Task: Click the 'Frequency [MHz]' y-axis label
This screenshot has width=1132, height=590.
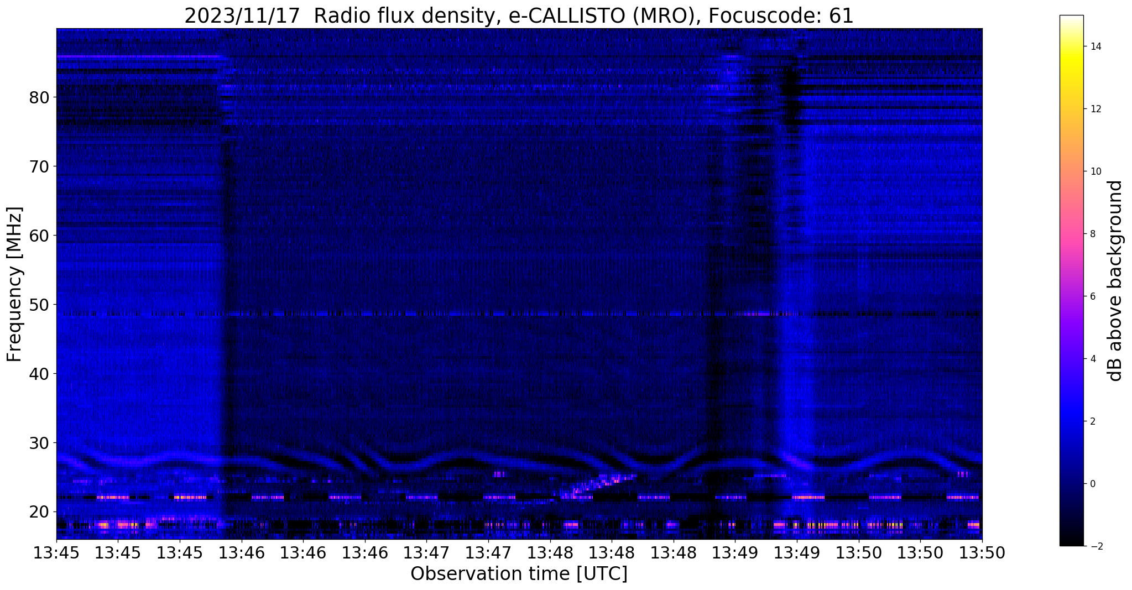Action: coord(15,284)
